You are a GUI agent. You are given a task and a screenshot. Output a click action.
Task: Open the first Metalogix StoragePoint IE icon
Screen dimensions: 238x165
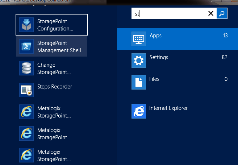26,112
